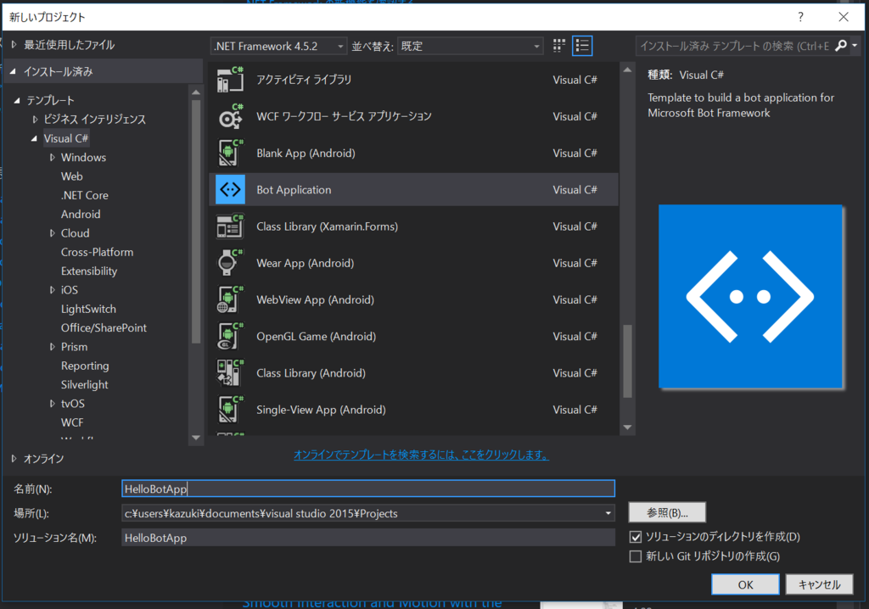Viewport: 869px width, 609px height.
Task: Select the Single-View App (Android) icon
Action: pyautogui.click(x=230, y=410)
